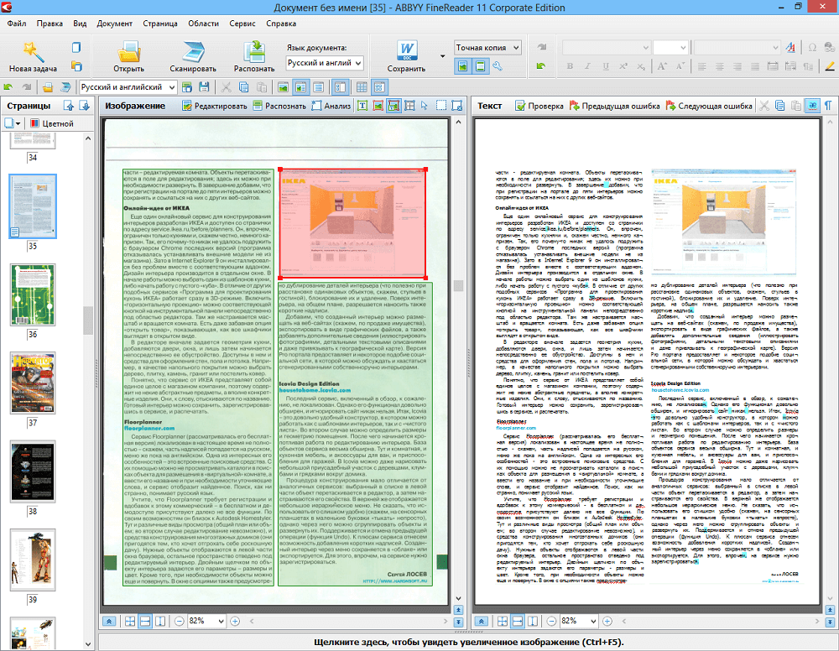Select the draw text area tool
839x651 pixels.
tap(362, 106)
